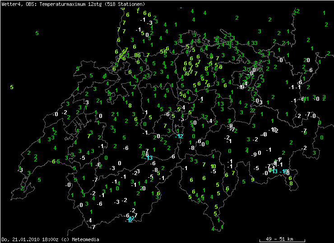Click the white -6 reading near upper-right edge
The image size is (334, 243).
[x=310, y=70]
